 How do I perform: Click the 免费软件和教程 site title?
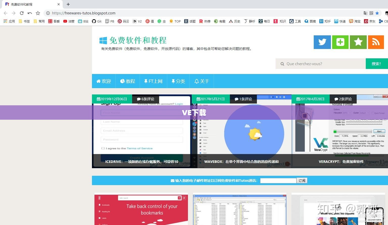138,40
